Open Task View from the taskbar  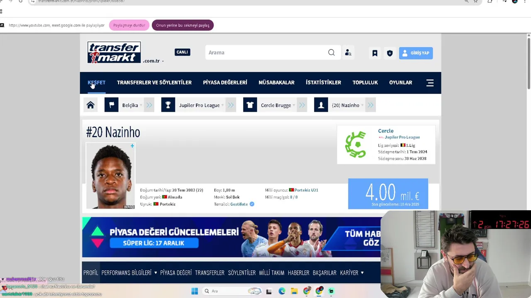coord(269,291)
